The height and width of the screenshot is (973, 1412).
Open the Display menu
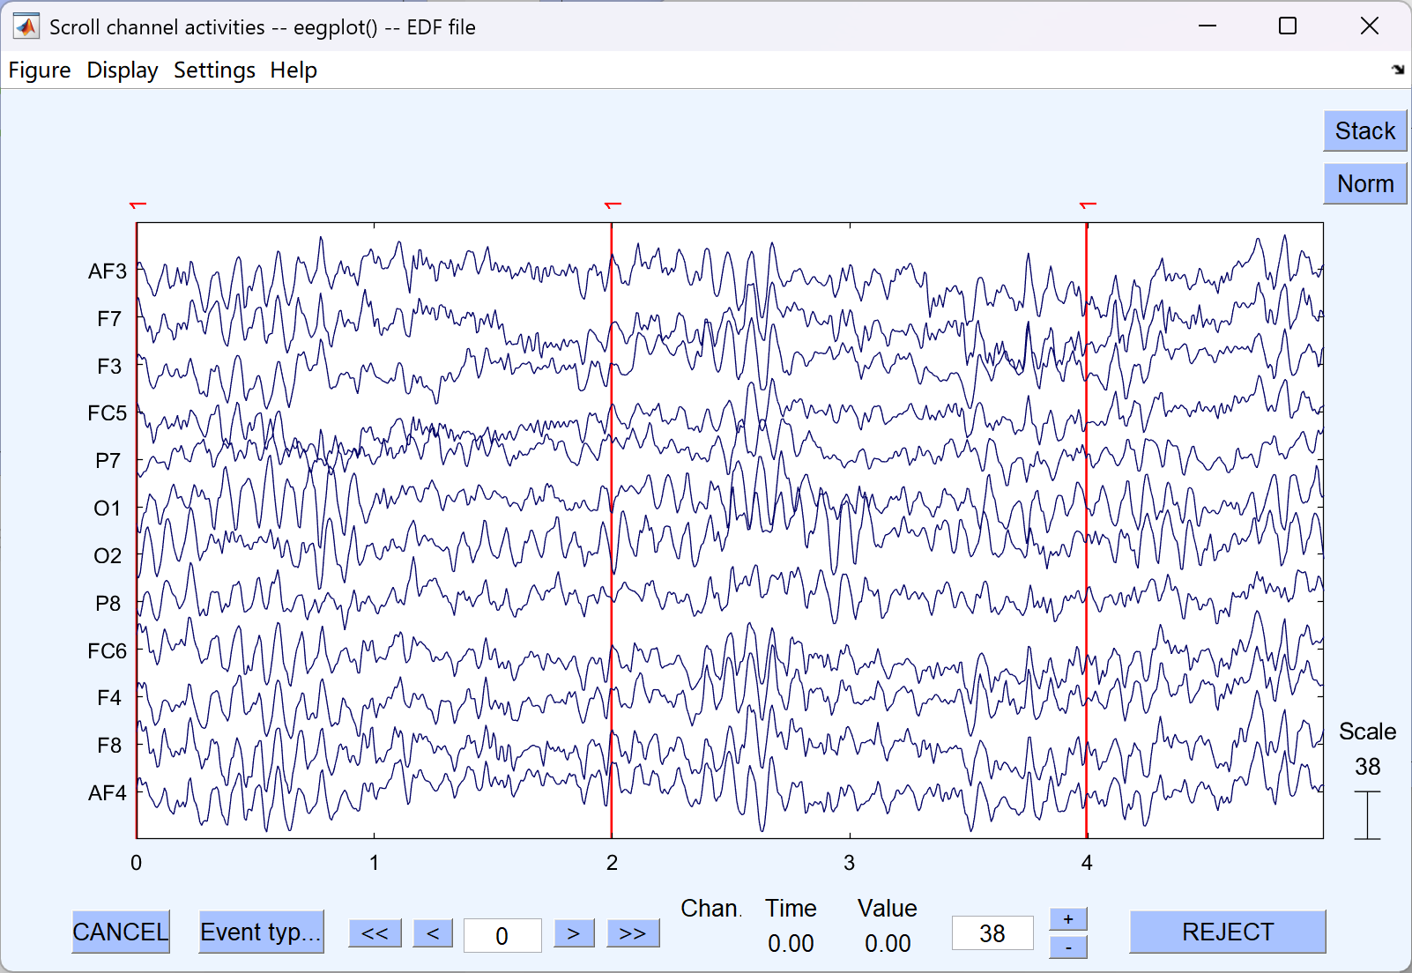[123, 71]
